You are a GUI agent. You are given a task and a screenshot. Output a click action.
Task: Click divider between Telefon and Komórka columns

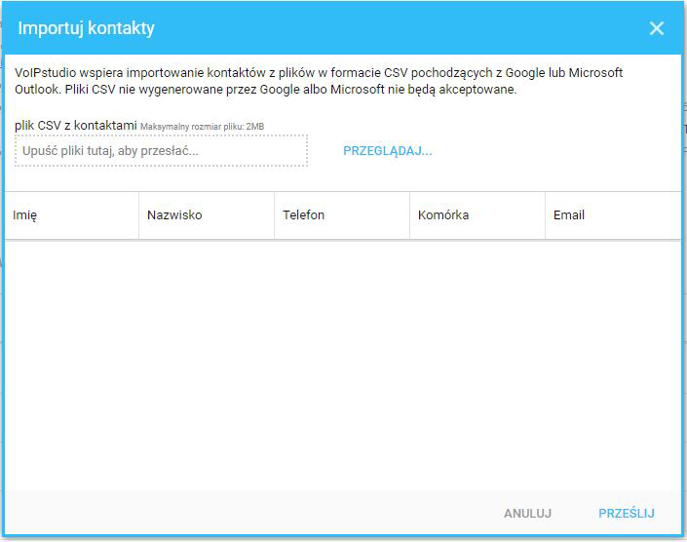pos(410,215)
